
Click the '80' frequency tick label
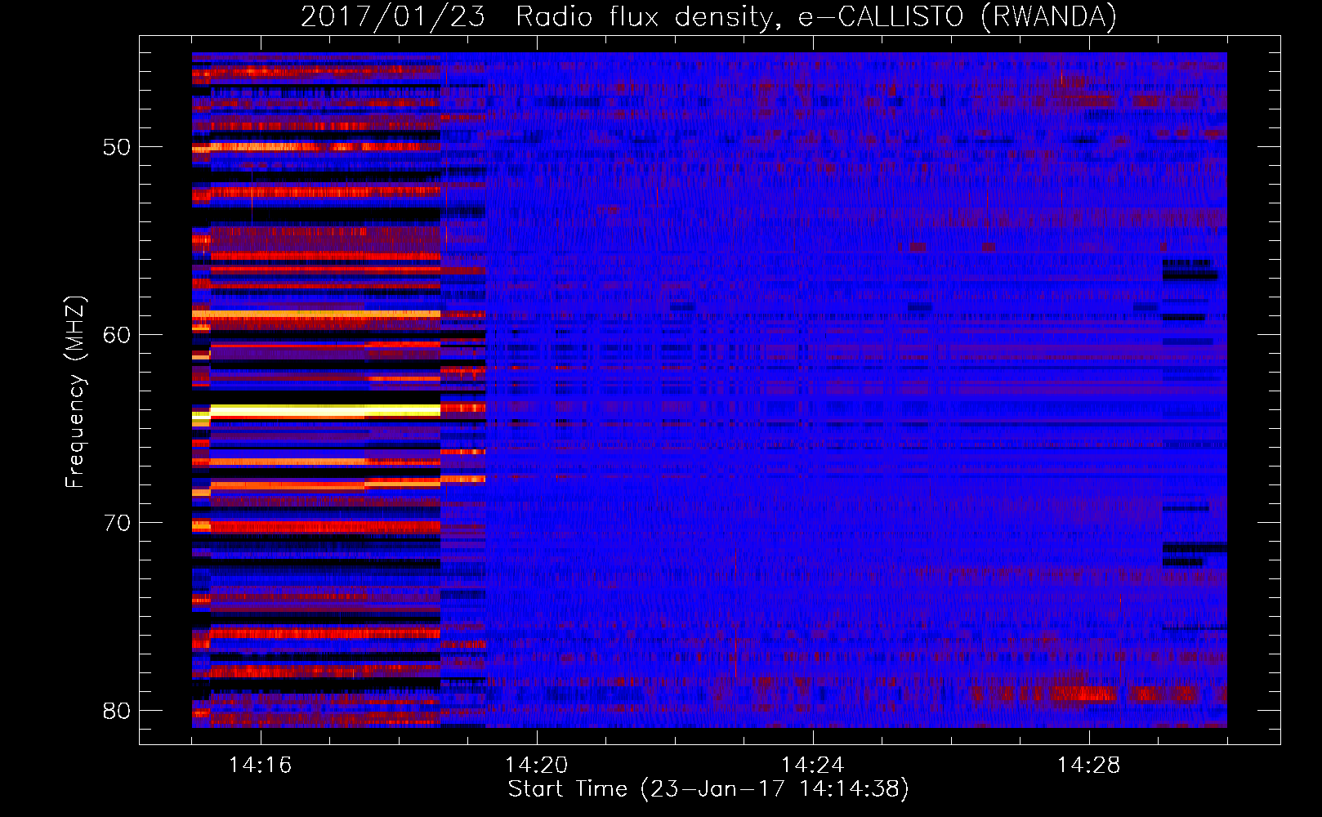click(117, 711)
